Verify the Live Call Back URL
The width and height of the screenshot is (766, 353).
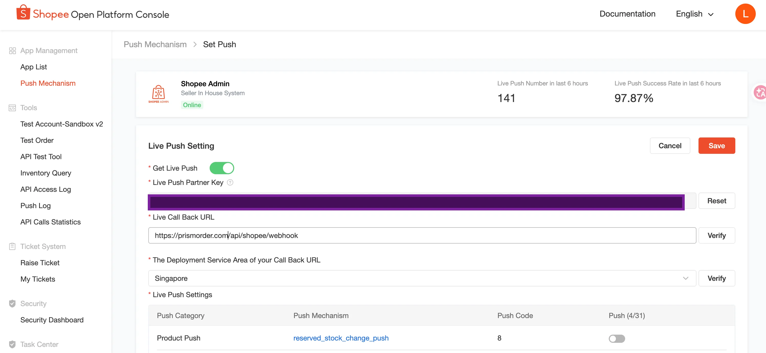717,235
